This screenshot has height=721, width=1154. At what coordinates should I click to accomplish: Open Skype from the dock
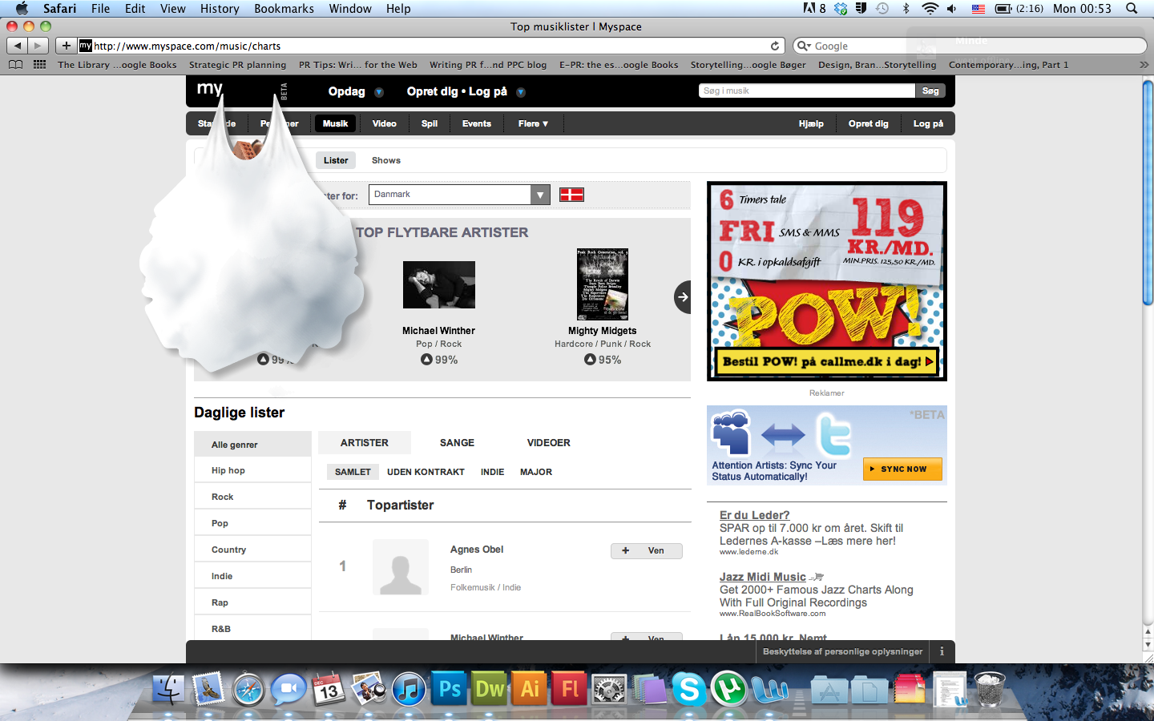tap(689, 689)
